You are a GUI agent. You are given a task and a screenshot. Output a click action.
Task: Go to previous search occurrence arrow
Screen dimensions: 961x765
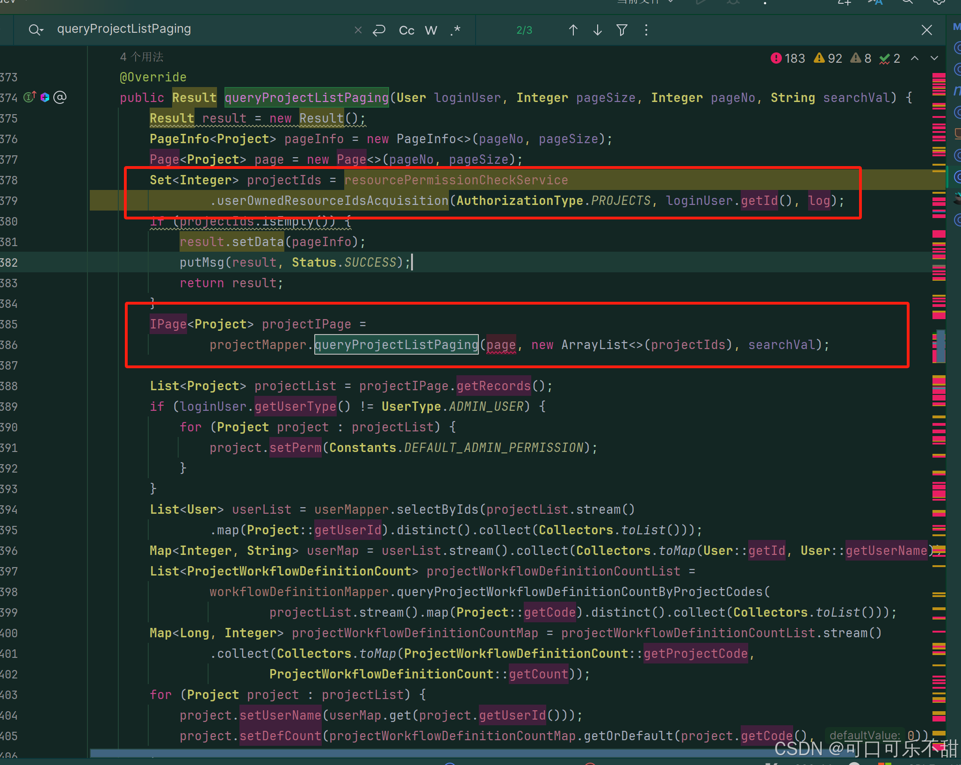573,30
